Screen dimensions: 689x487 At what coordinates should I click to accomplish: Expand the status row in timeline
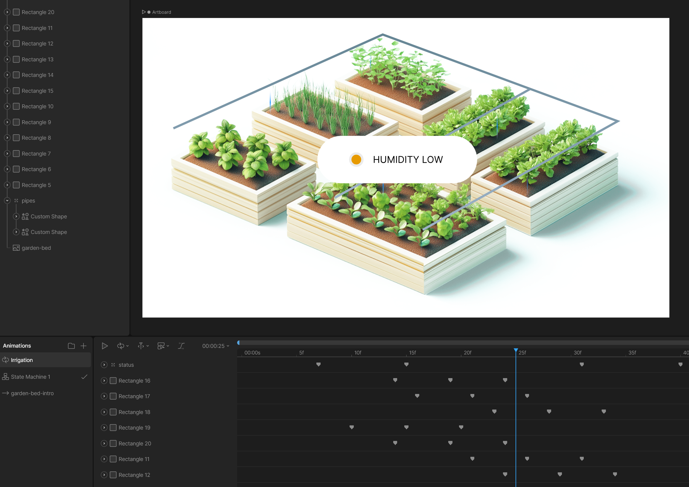104,365
